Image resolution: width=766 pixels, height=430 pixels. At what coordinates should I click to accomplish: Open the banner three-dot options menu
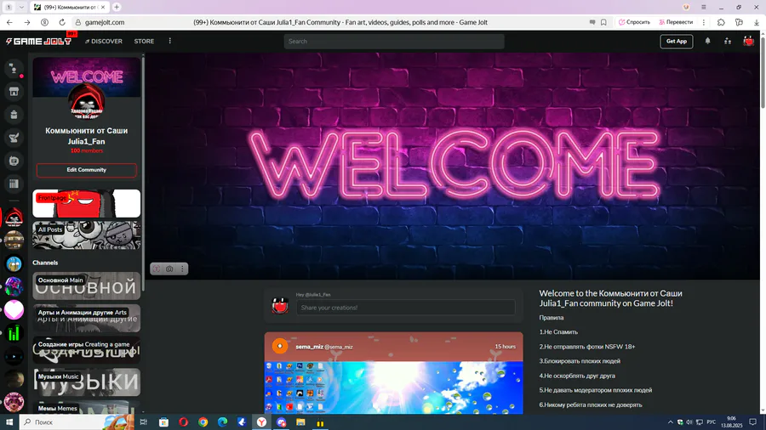point(182,269)
